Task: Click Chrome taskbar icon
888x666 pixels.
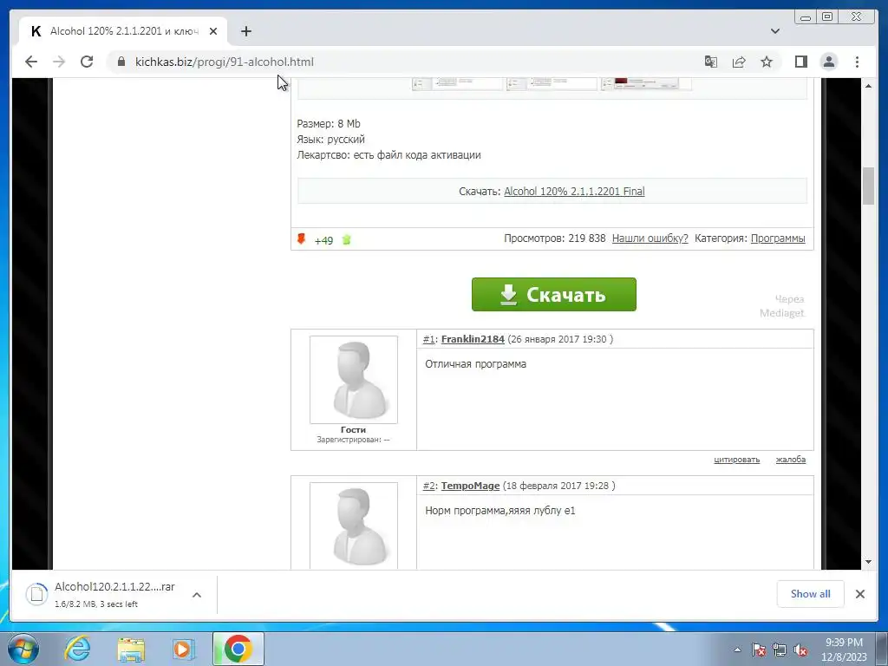Action: tap(238, 649)
